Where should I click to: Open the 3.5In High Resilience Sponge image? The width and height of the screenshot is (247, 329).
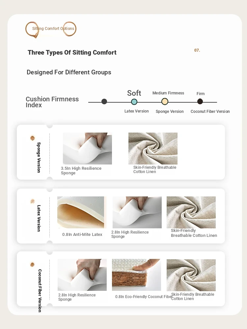click(x=87, y=148)
